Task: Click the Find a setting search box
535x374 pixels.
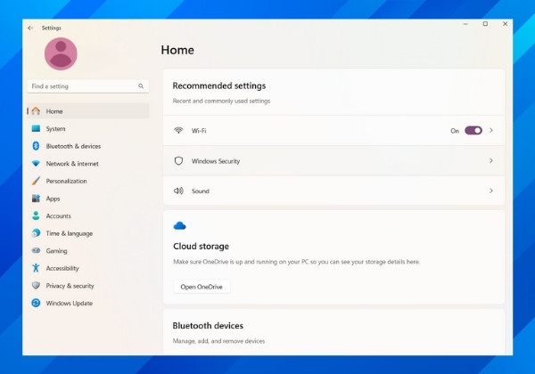Action: click(x=80, y=86)
